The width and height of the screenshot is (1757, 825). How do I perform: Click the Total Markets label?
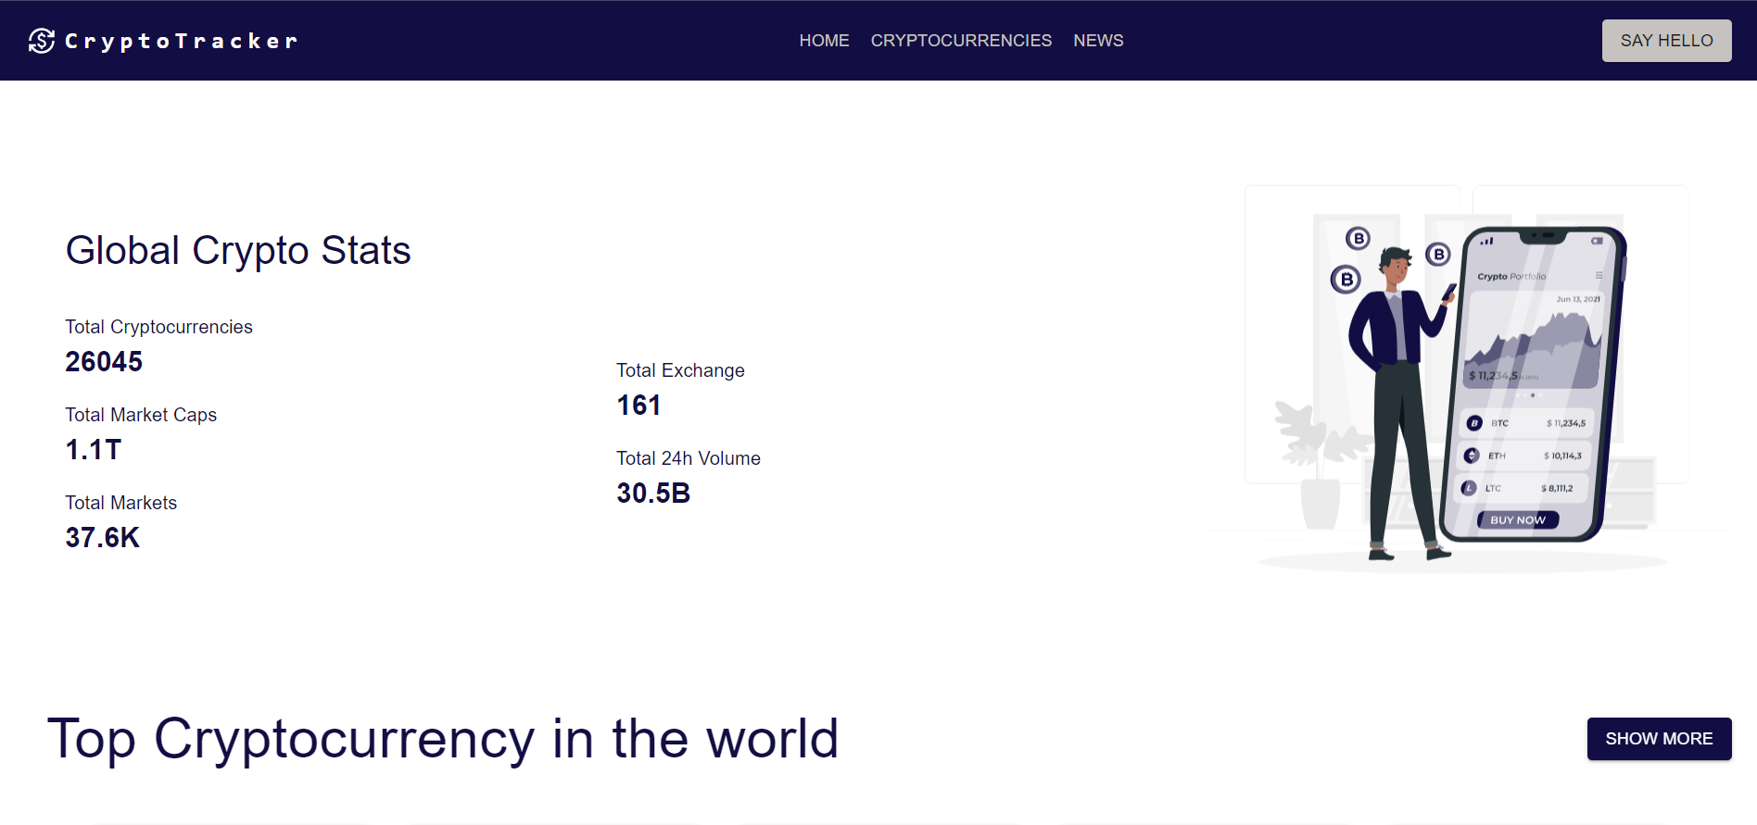pyautogui.click(x=120, y=503)
